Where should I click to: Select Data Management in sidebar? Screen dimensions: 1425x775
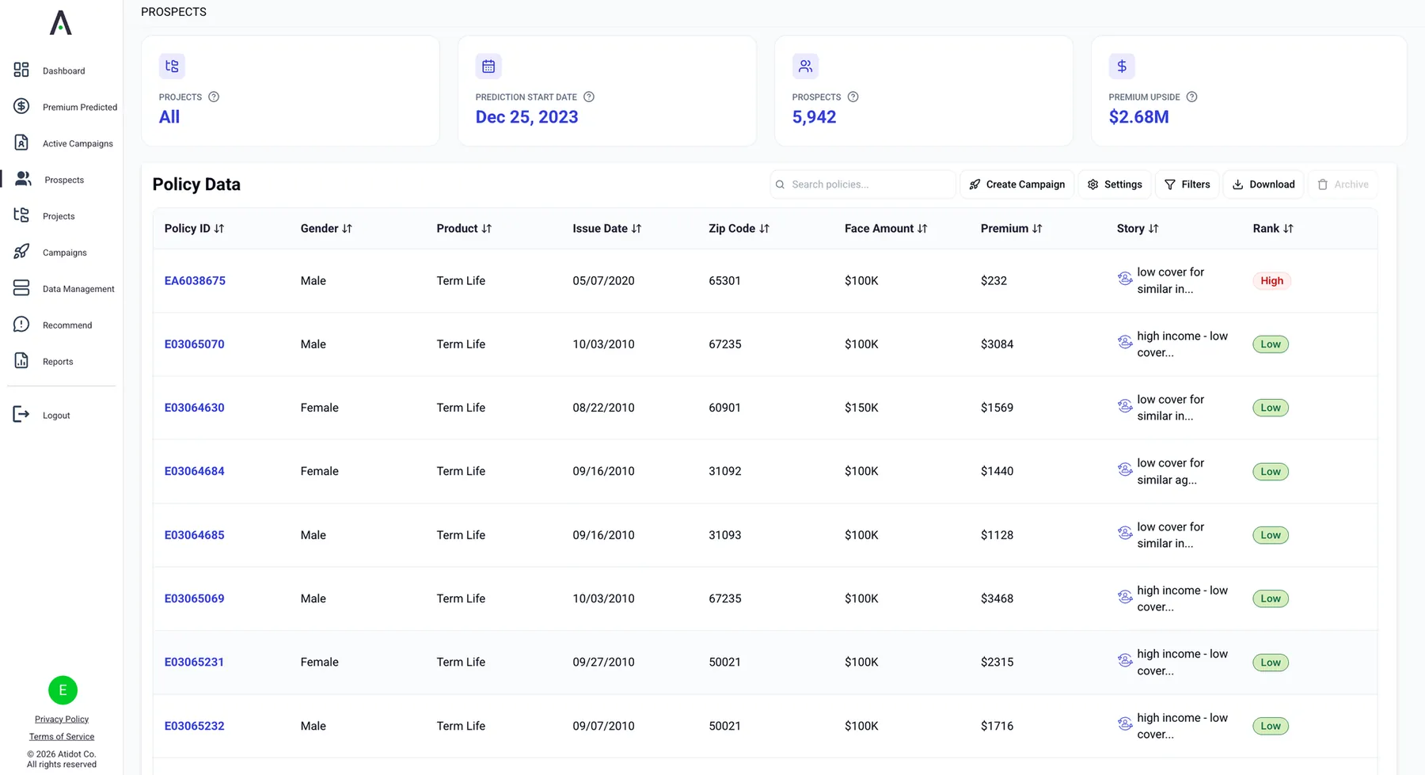coord(62,289)
